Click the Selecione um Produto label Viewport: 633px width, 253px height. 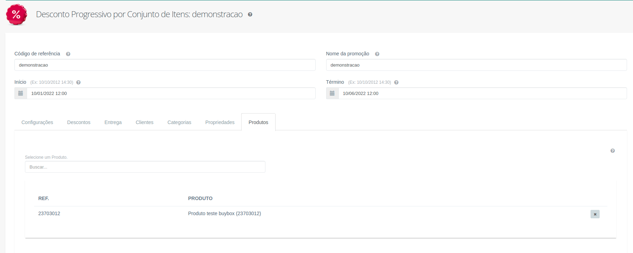click(46, 157)
